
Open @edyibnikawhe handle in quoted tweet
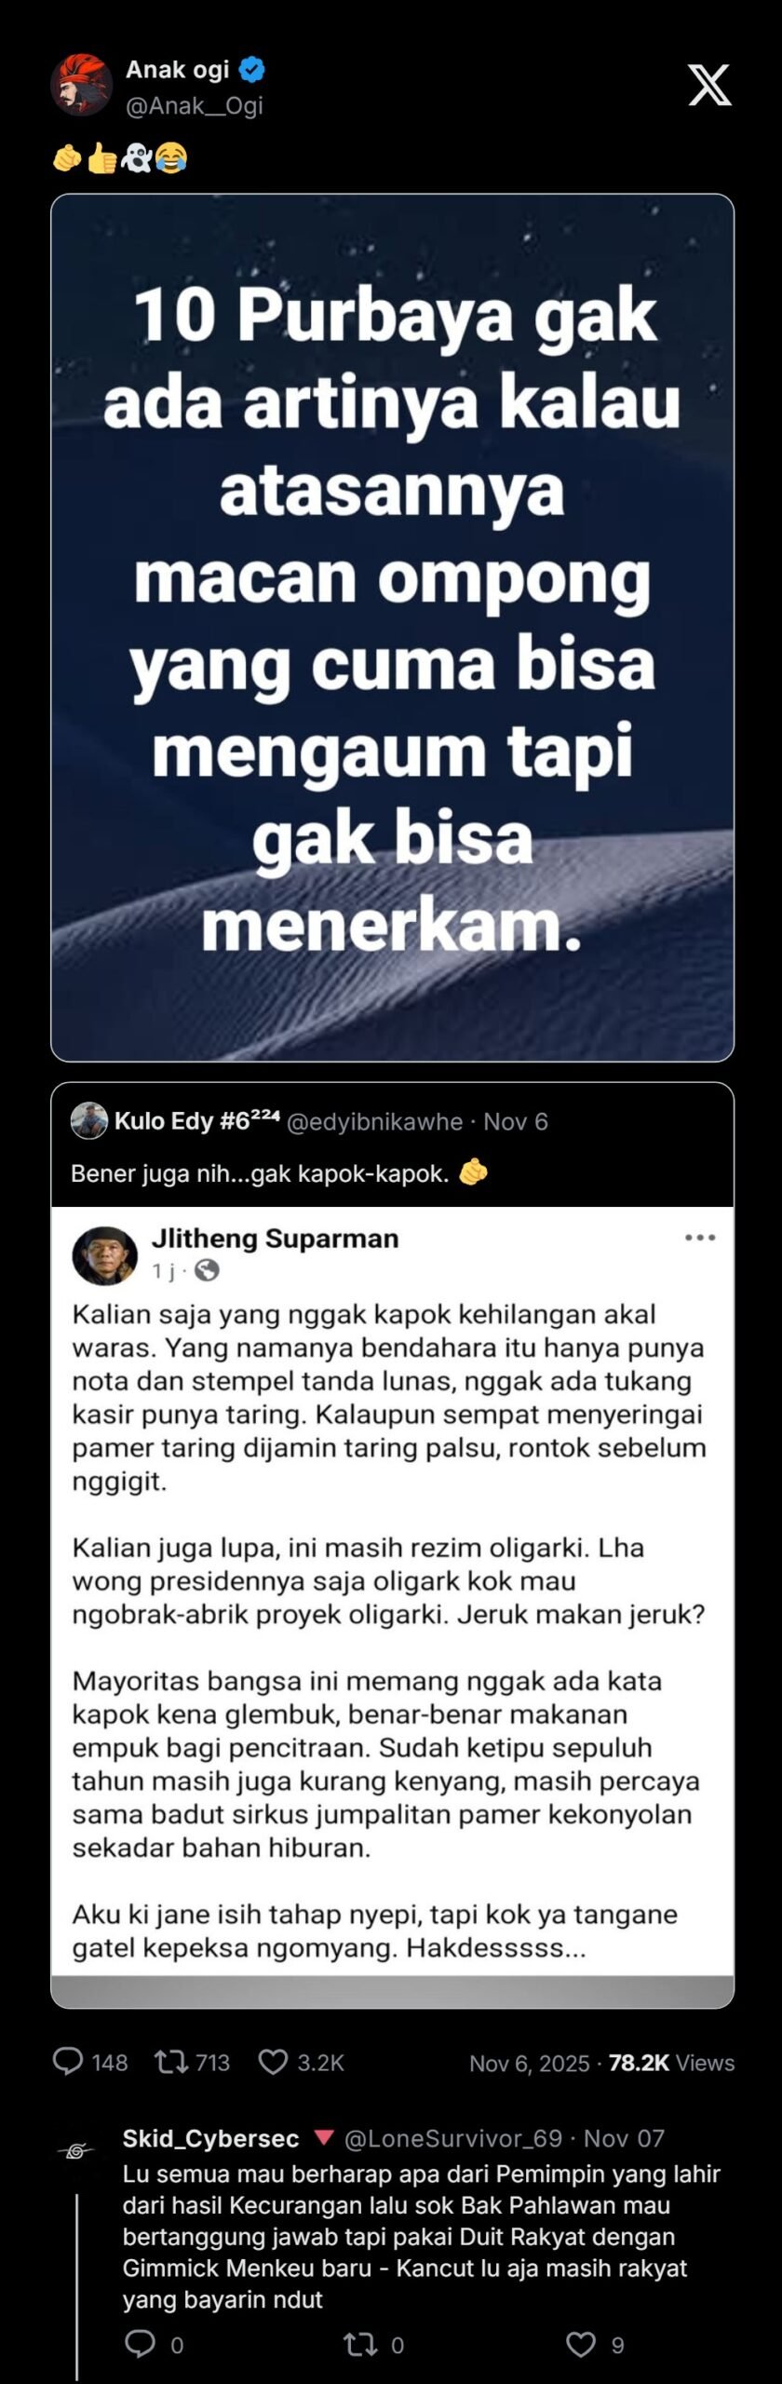coord(374,1121)
